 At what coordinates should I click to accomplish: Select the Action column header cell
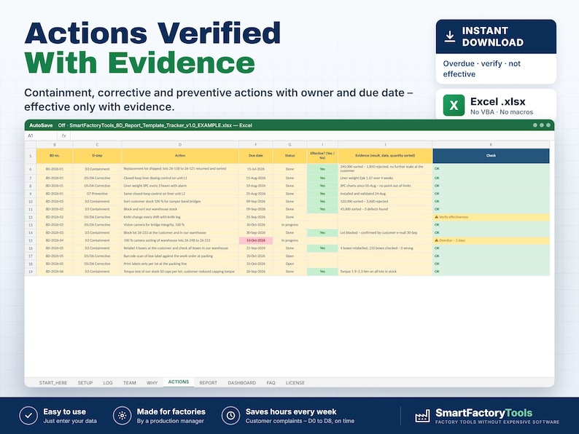180,156
